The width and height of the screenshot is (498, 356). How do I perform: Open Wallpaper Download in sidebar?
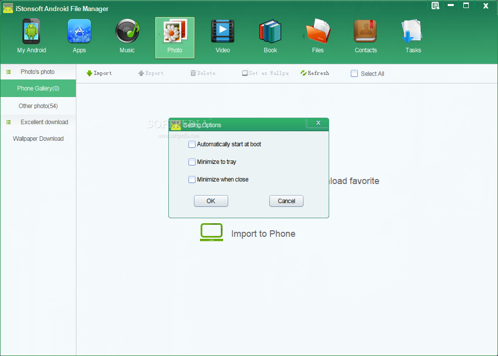[38, 139]
